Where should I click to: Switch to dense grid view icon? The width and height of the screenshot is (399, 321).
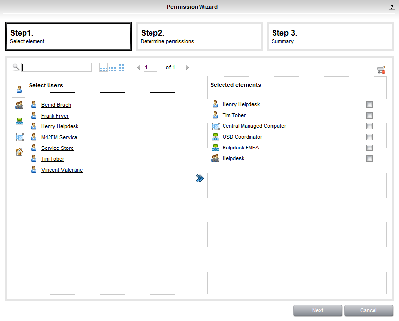coord(122,67)
